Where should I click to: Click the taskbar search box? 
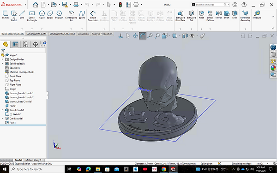(x=37, y=169)
